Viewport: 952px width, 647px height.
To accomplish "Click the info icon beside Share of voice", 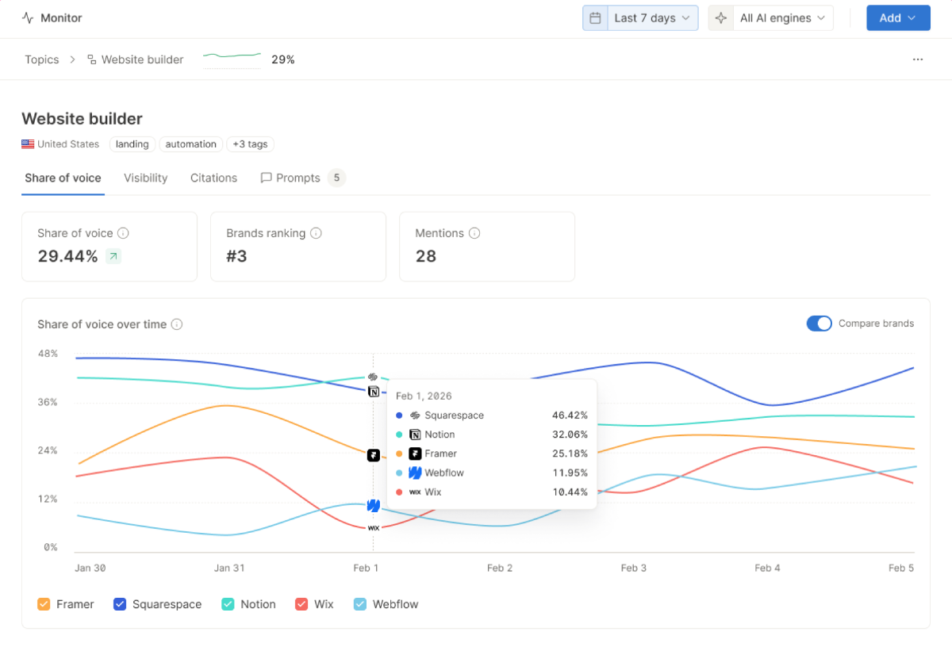I will pos(123,233).
